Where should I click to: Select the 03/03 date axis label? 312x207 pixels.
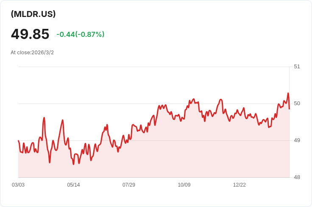pyautogui.click(x=18, y=185)
